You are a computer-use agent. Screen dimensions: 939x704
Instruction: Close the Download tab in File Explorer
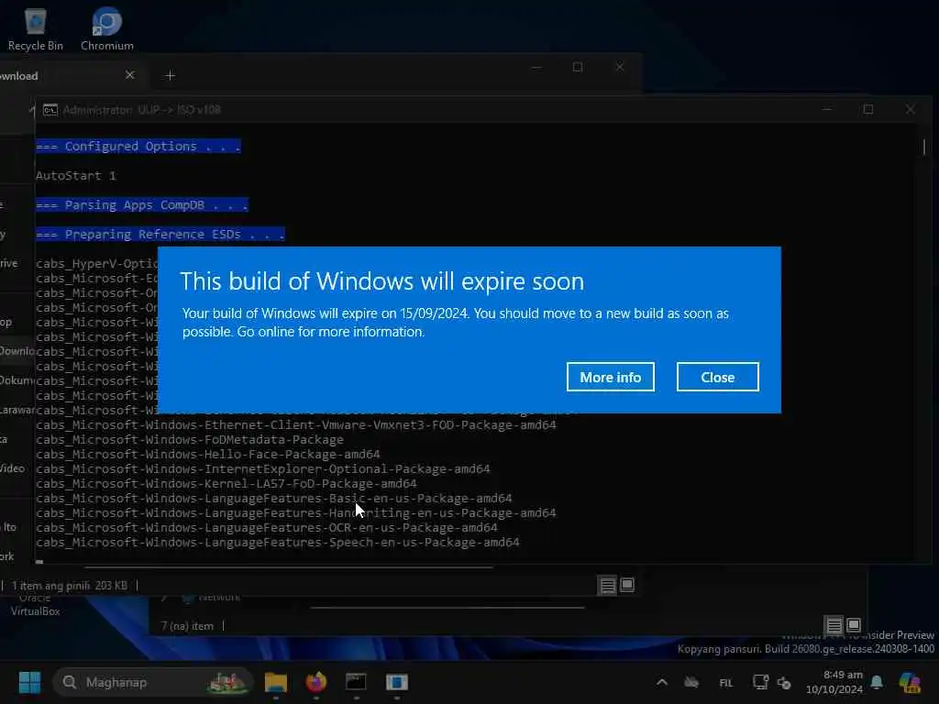(x=130, y=75)
